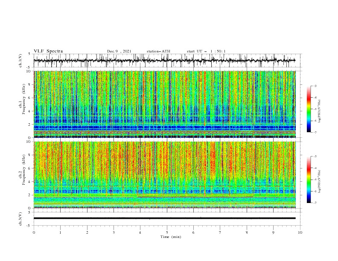338x261 pixels.
Task: Click the "-7" value on ch.2 colorbar
Action: click(315, 203)
